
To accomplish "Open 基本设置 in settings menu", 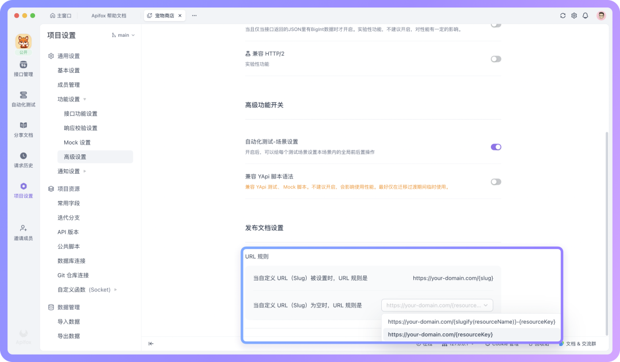I will tap(69, 71).
